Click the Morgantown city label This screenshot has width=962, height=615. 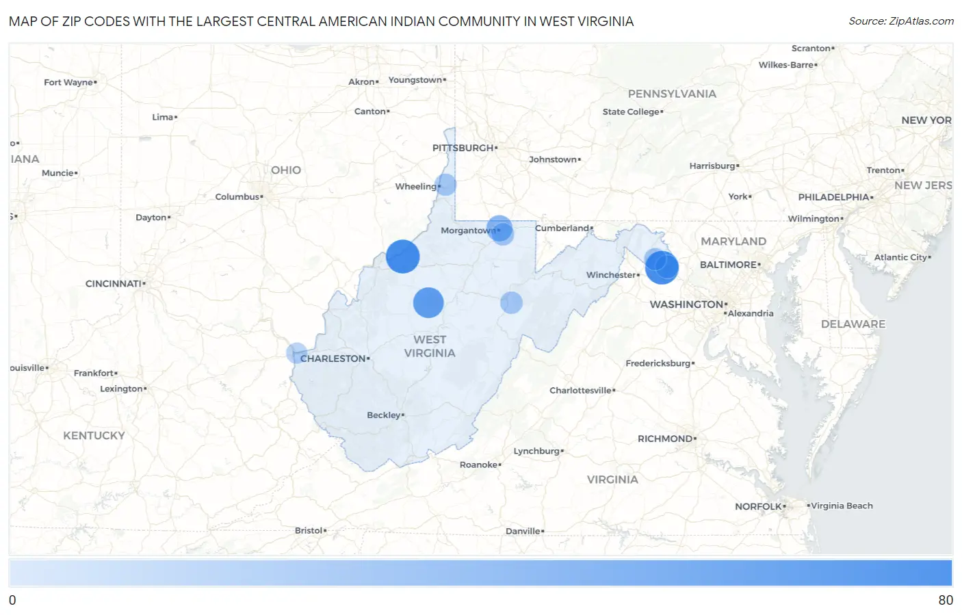pos(469,231)
